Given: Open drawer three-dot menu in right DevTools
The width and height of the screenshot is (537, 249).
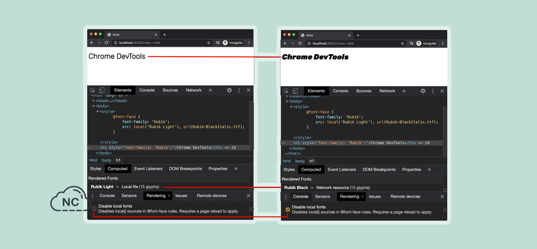Looking at the screenshot, I should coord(285,197).
